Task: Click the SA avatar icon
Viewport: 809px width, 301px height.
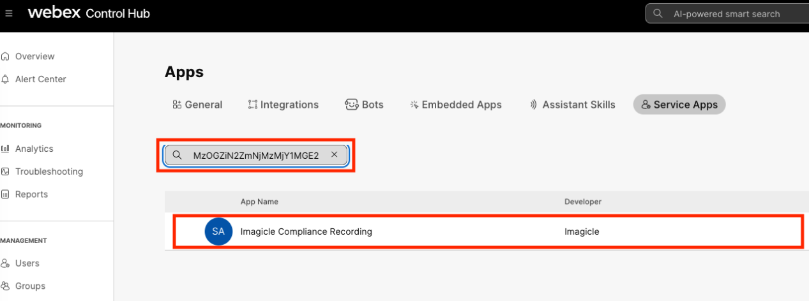Action: pos(218,231)
